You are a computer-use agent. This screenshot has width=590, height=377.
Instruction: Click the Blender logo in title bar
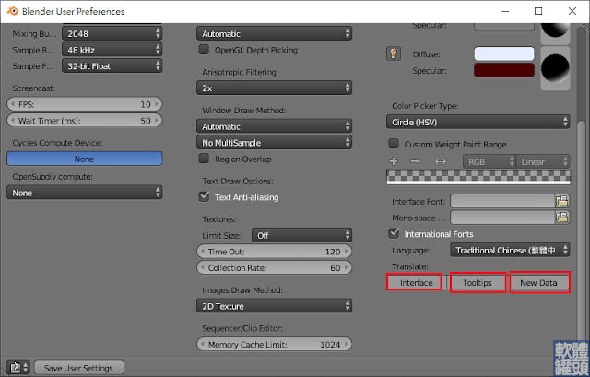[12, 11]
